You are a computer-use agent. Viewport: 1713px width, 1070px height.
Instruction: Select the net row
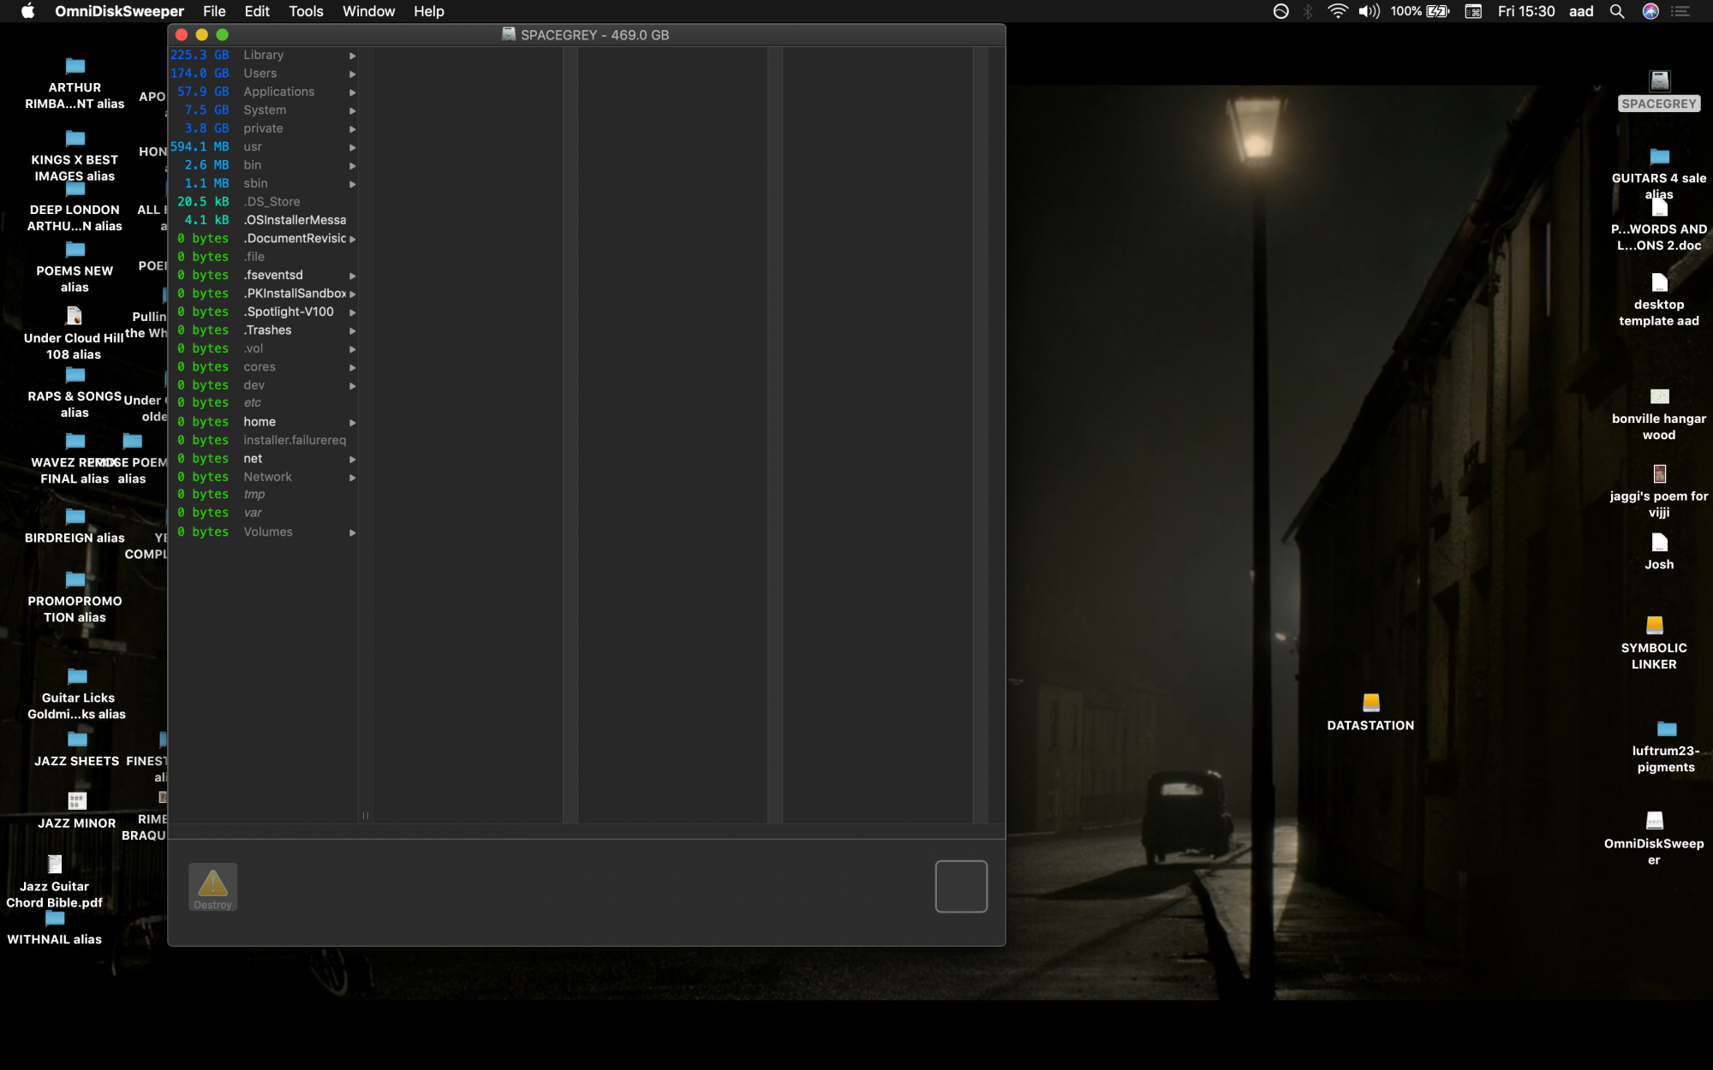pyautogui.click(x=263, y=459)
